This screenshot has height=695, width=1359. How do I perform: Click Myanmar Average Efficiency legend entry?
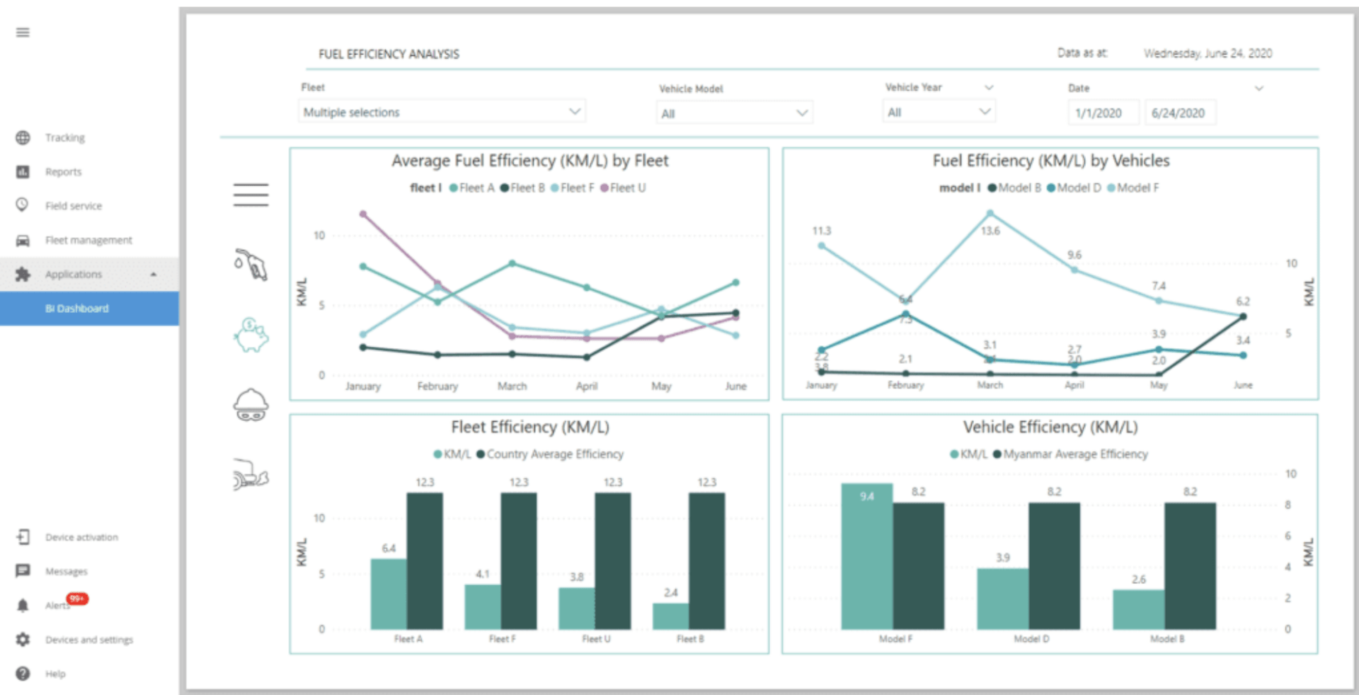[x=1070, y=454]
